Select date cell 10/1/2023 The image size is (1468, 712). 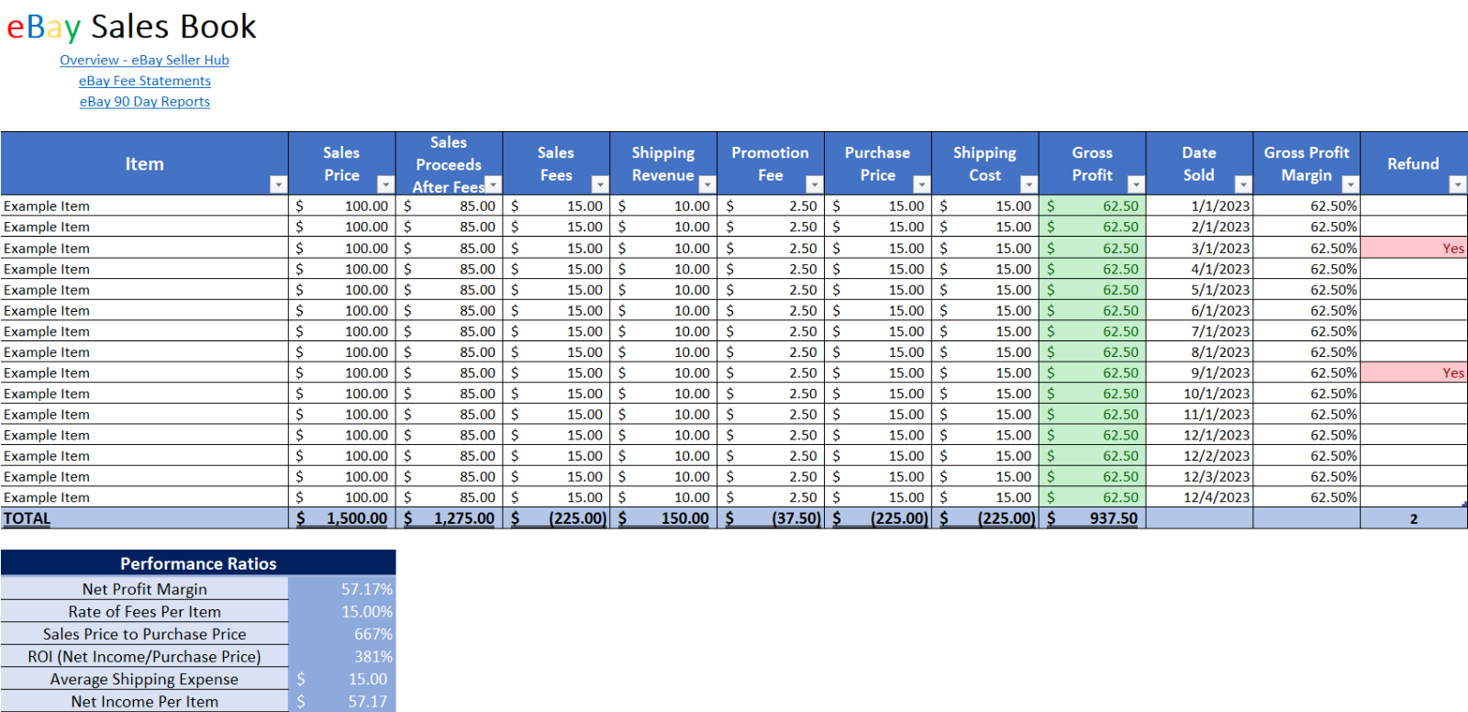(1199, 394)
